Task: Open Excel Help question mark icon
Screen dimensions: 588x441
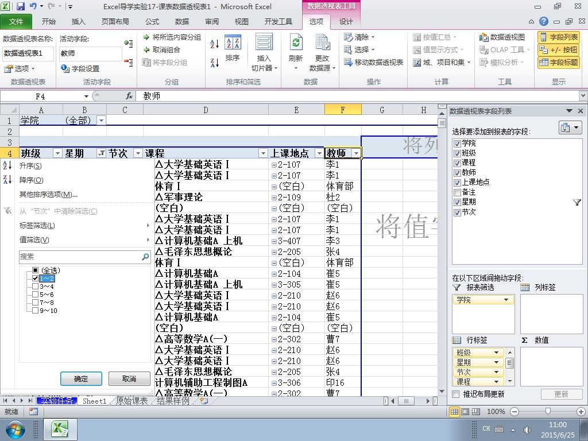Action: (x=543, y=21)
